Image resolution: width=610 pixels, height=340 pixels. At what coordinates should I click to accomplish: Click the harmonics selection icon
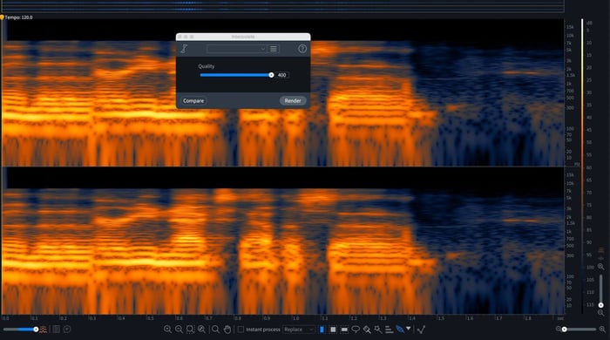coord(389,330)
